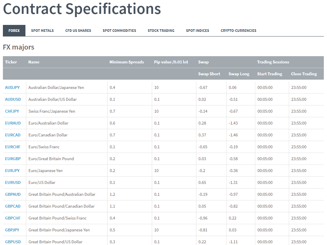Open the Spot Indices tab

click(197, 30)
